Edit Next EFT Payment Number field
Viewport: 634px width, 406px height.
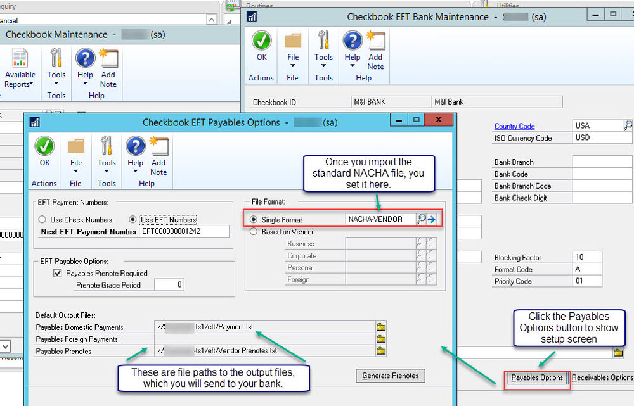(x=184, y=231)
